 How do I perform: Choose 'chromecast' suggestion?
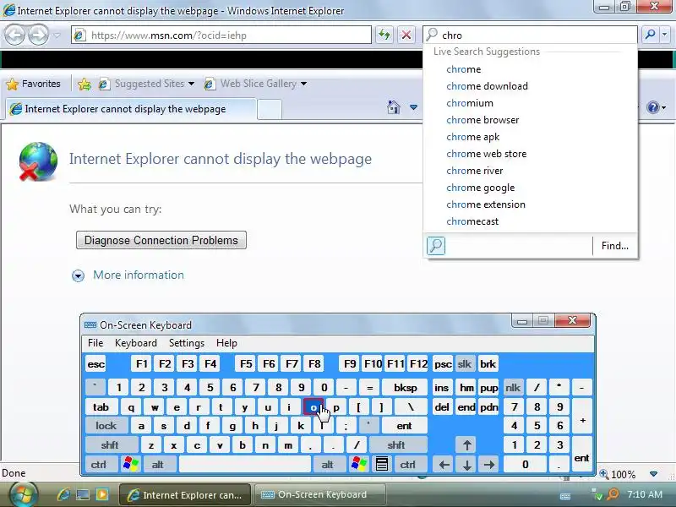point(530,221)
